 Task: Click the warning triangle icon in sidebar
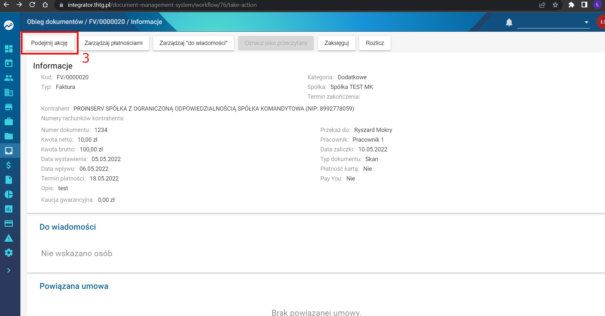(9, 238)
